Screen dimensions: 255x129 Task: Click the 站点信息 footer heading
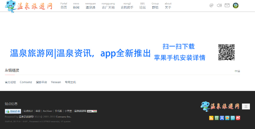[11, 104]
